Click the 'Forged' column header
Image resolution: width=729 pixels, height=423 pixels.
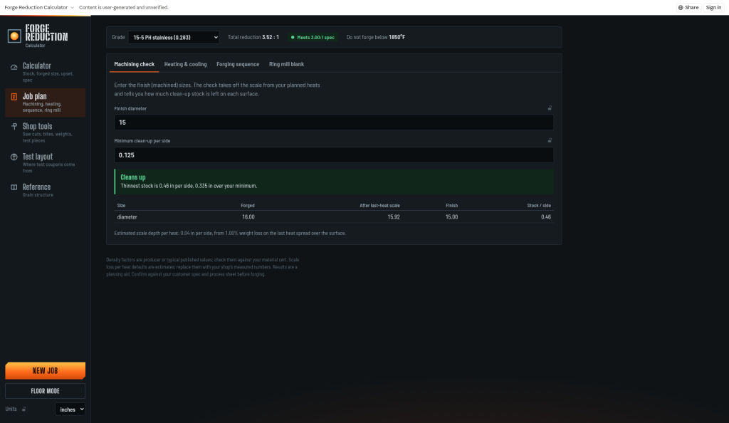point(248,206)
